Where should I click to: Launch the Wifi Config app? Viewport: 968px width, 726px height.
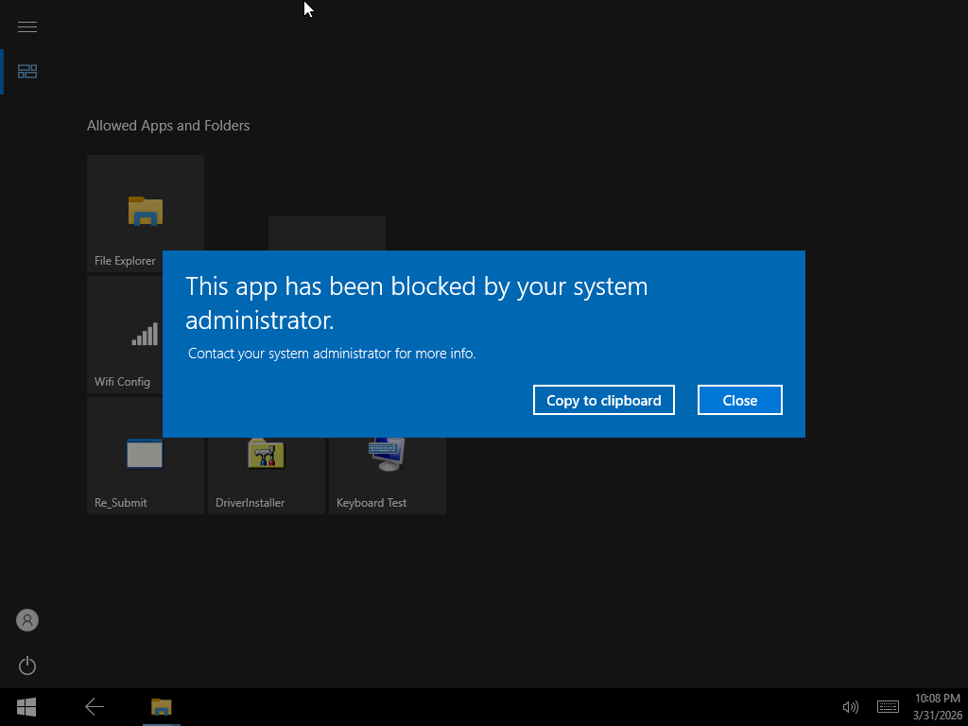coord(123,336)
